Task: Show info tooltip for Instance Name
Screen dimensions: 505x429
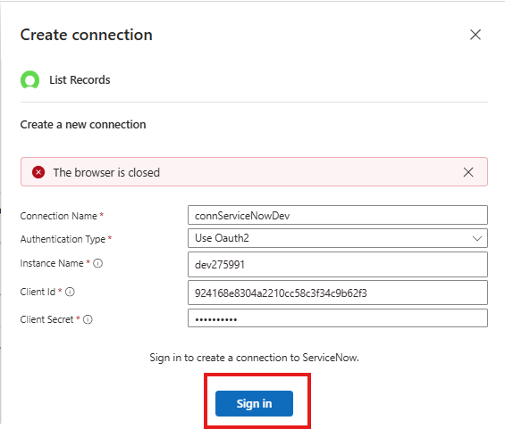Action: click(x=98, y=263)
